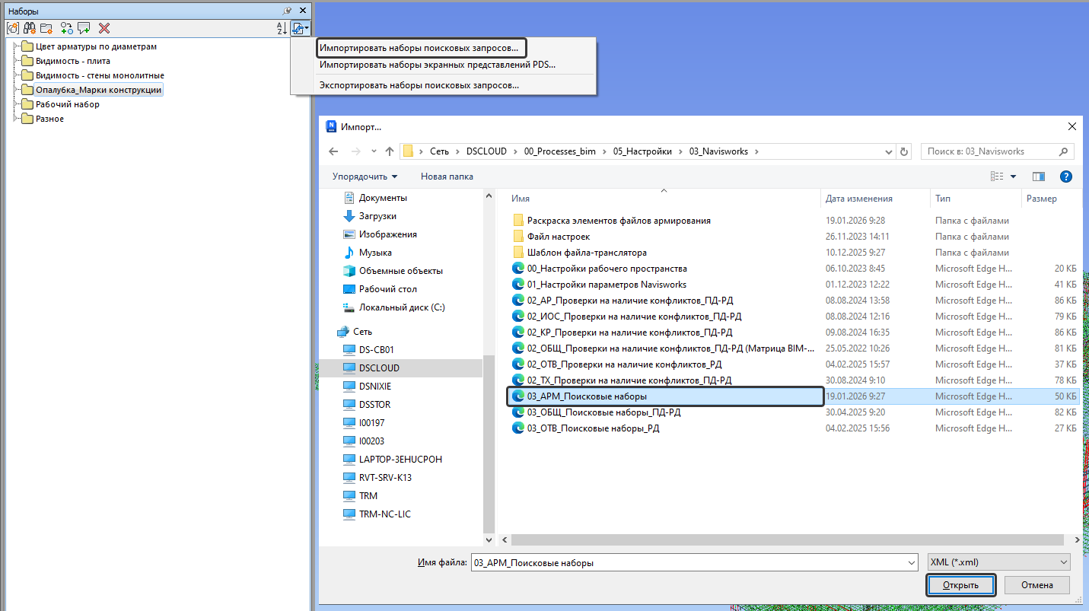The width and height of the screenshot is (1089, 611).
Task: Click the Duplicate set icon
Action: coord(67,28)
